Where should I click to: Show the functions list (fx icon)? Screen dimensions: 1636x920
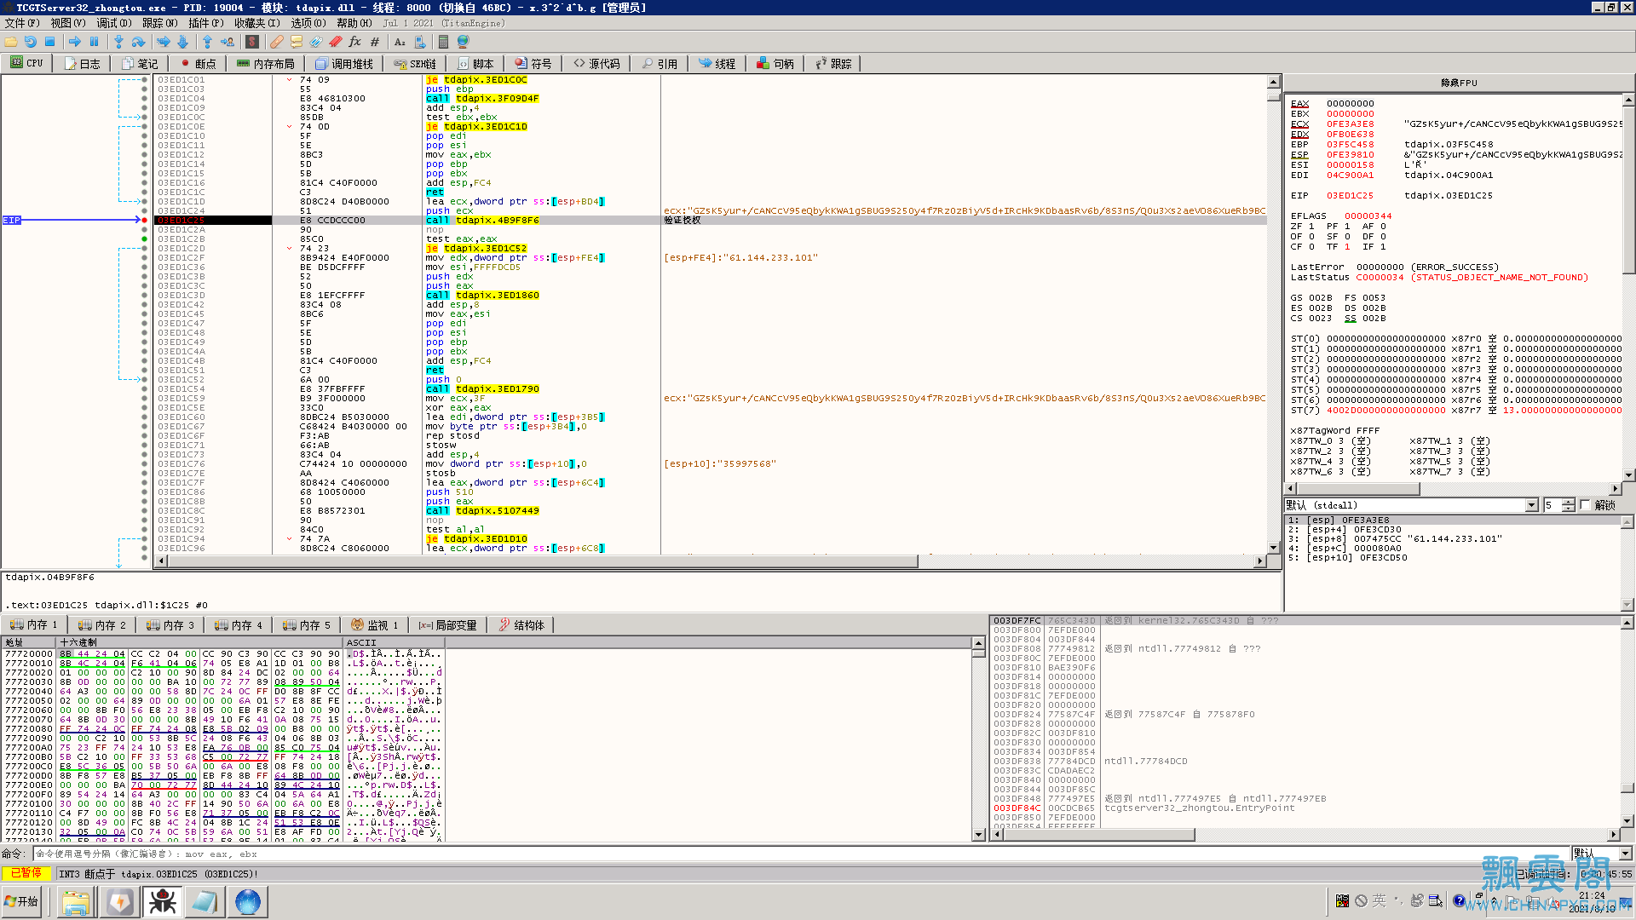355,42
